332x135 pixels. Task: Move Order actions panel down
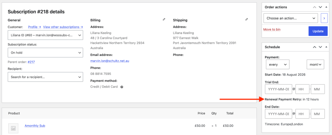320,7
